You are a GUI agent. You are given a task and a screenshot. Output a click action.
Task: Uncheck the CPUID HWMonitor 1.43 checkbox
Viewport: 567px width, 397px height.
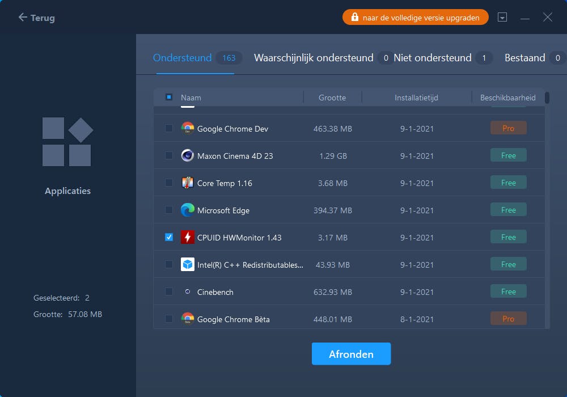click(169, 237)
